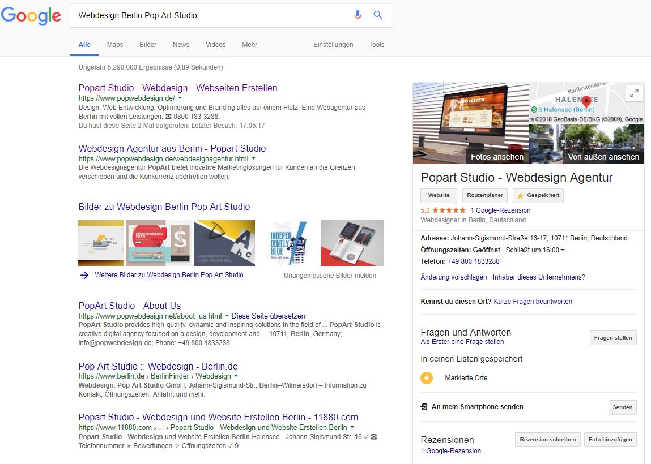This screenshot has height=464, width=651.
Task: Switch to the Videos tab
Action: (215, 45)
